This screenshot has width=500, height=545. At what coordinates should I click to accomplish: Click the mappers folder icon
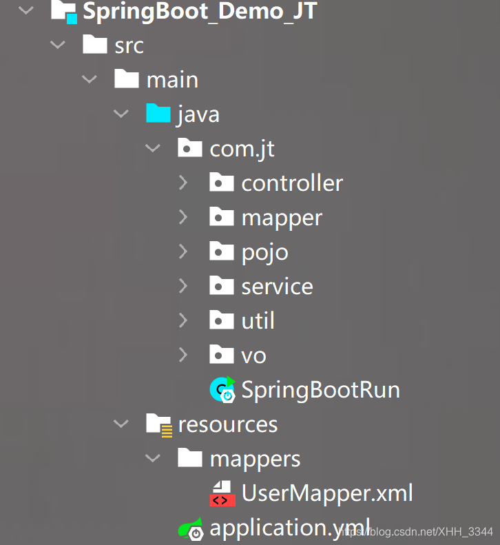coord(189,457)
